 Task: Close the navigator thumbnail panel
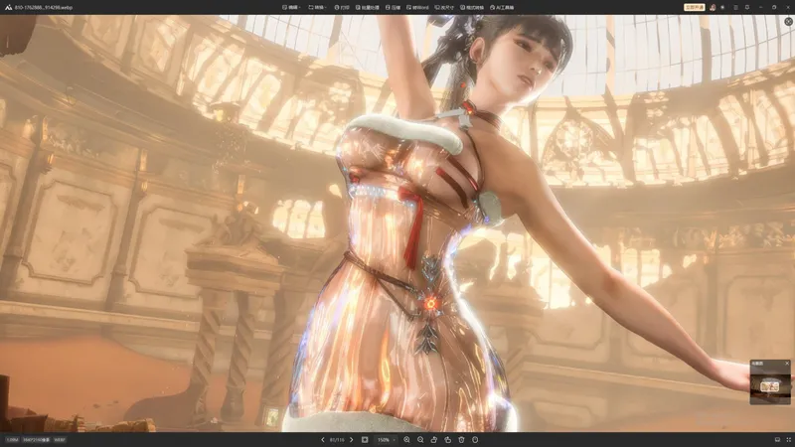[788, 364]
